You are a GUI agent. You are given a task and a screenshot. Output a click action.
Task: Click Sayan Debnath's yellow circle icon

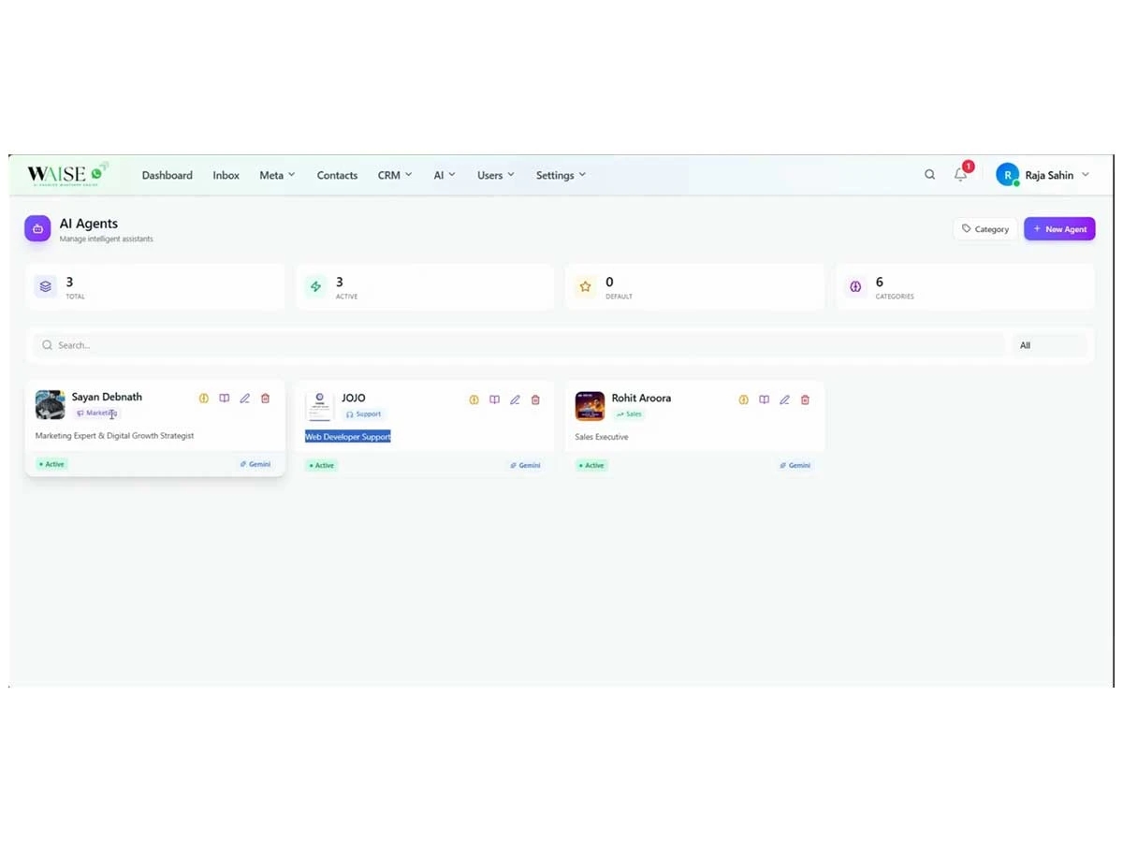[x=204, y=399]
